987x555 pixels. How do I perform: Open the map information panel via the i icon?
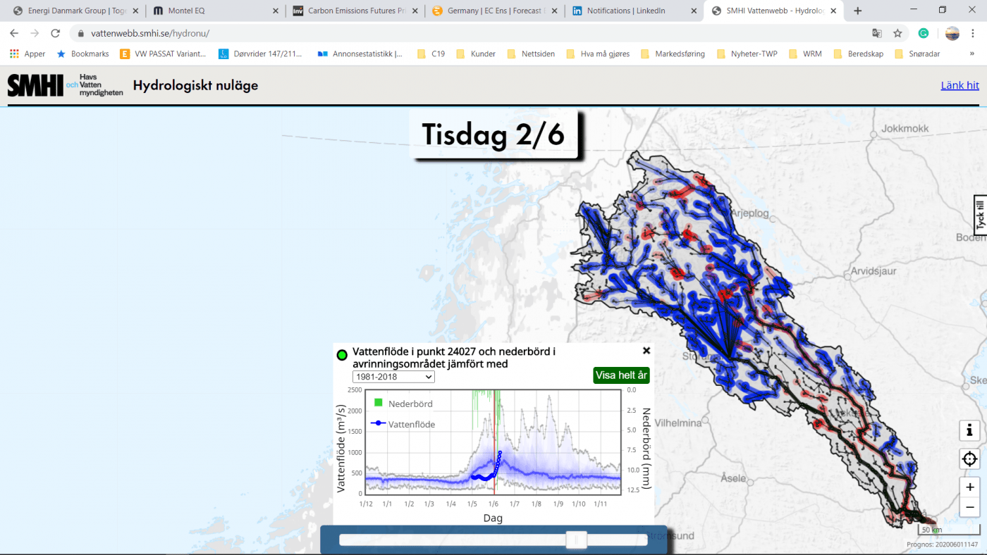(x=969, y=430)
